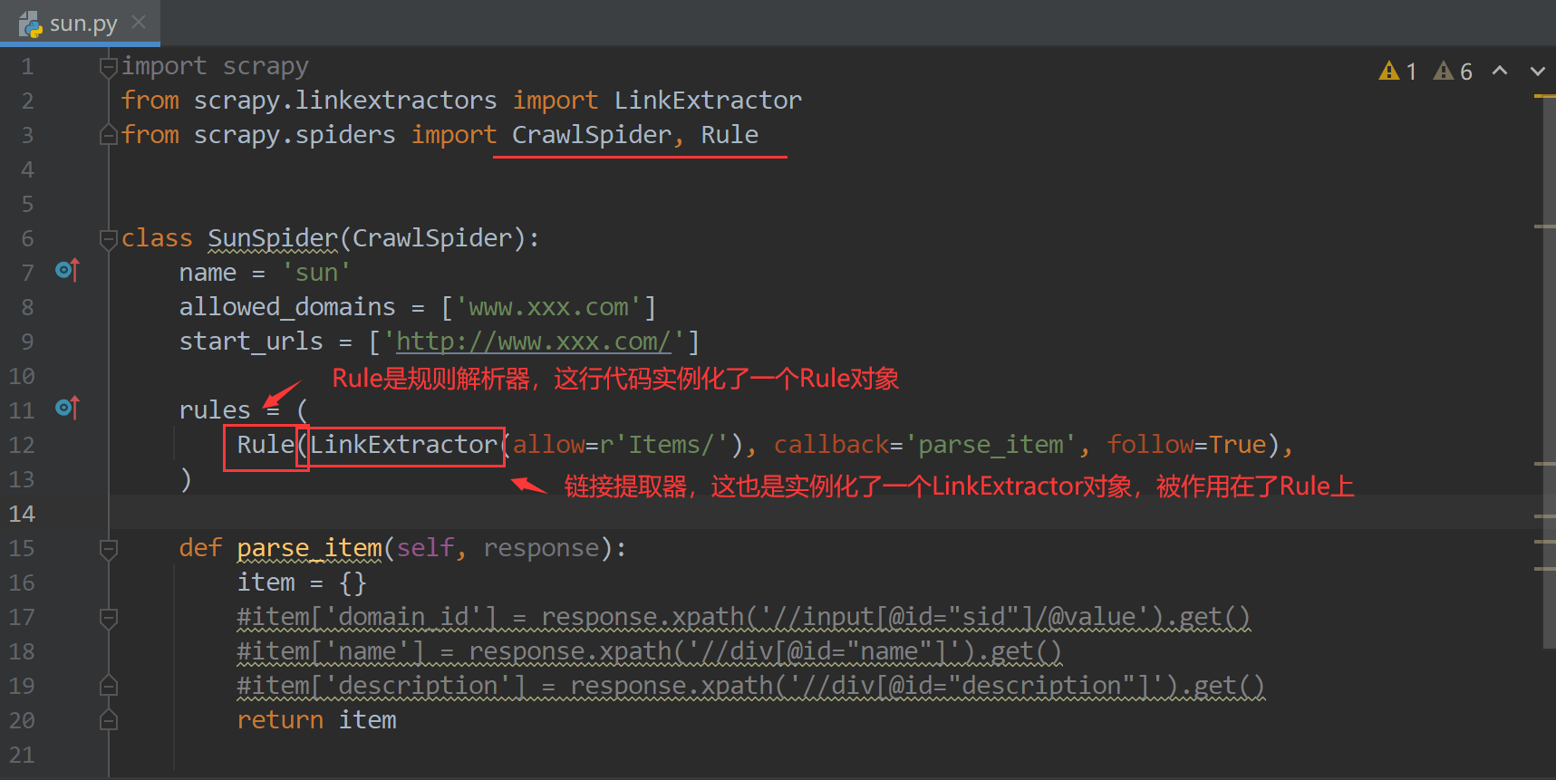Click fold end marker at line 19
Screen dimensions: 1556x780
click(109, 686)
